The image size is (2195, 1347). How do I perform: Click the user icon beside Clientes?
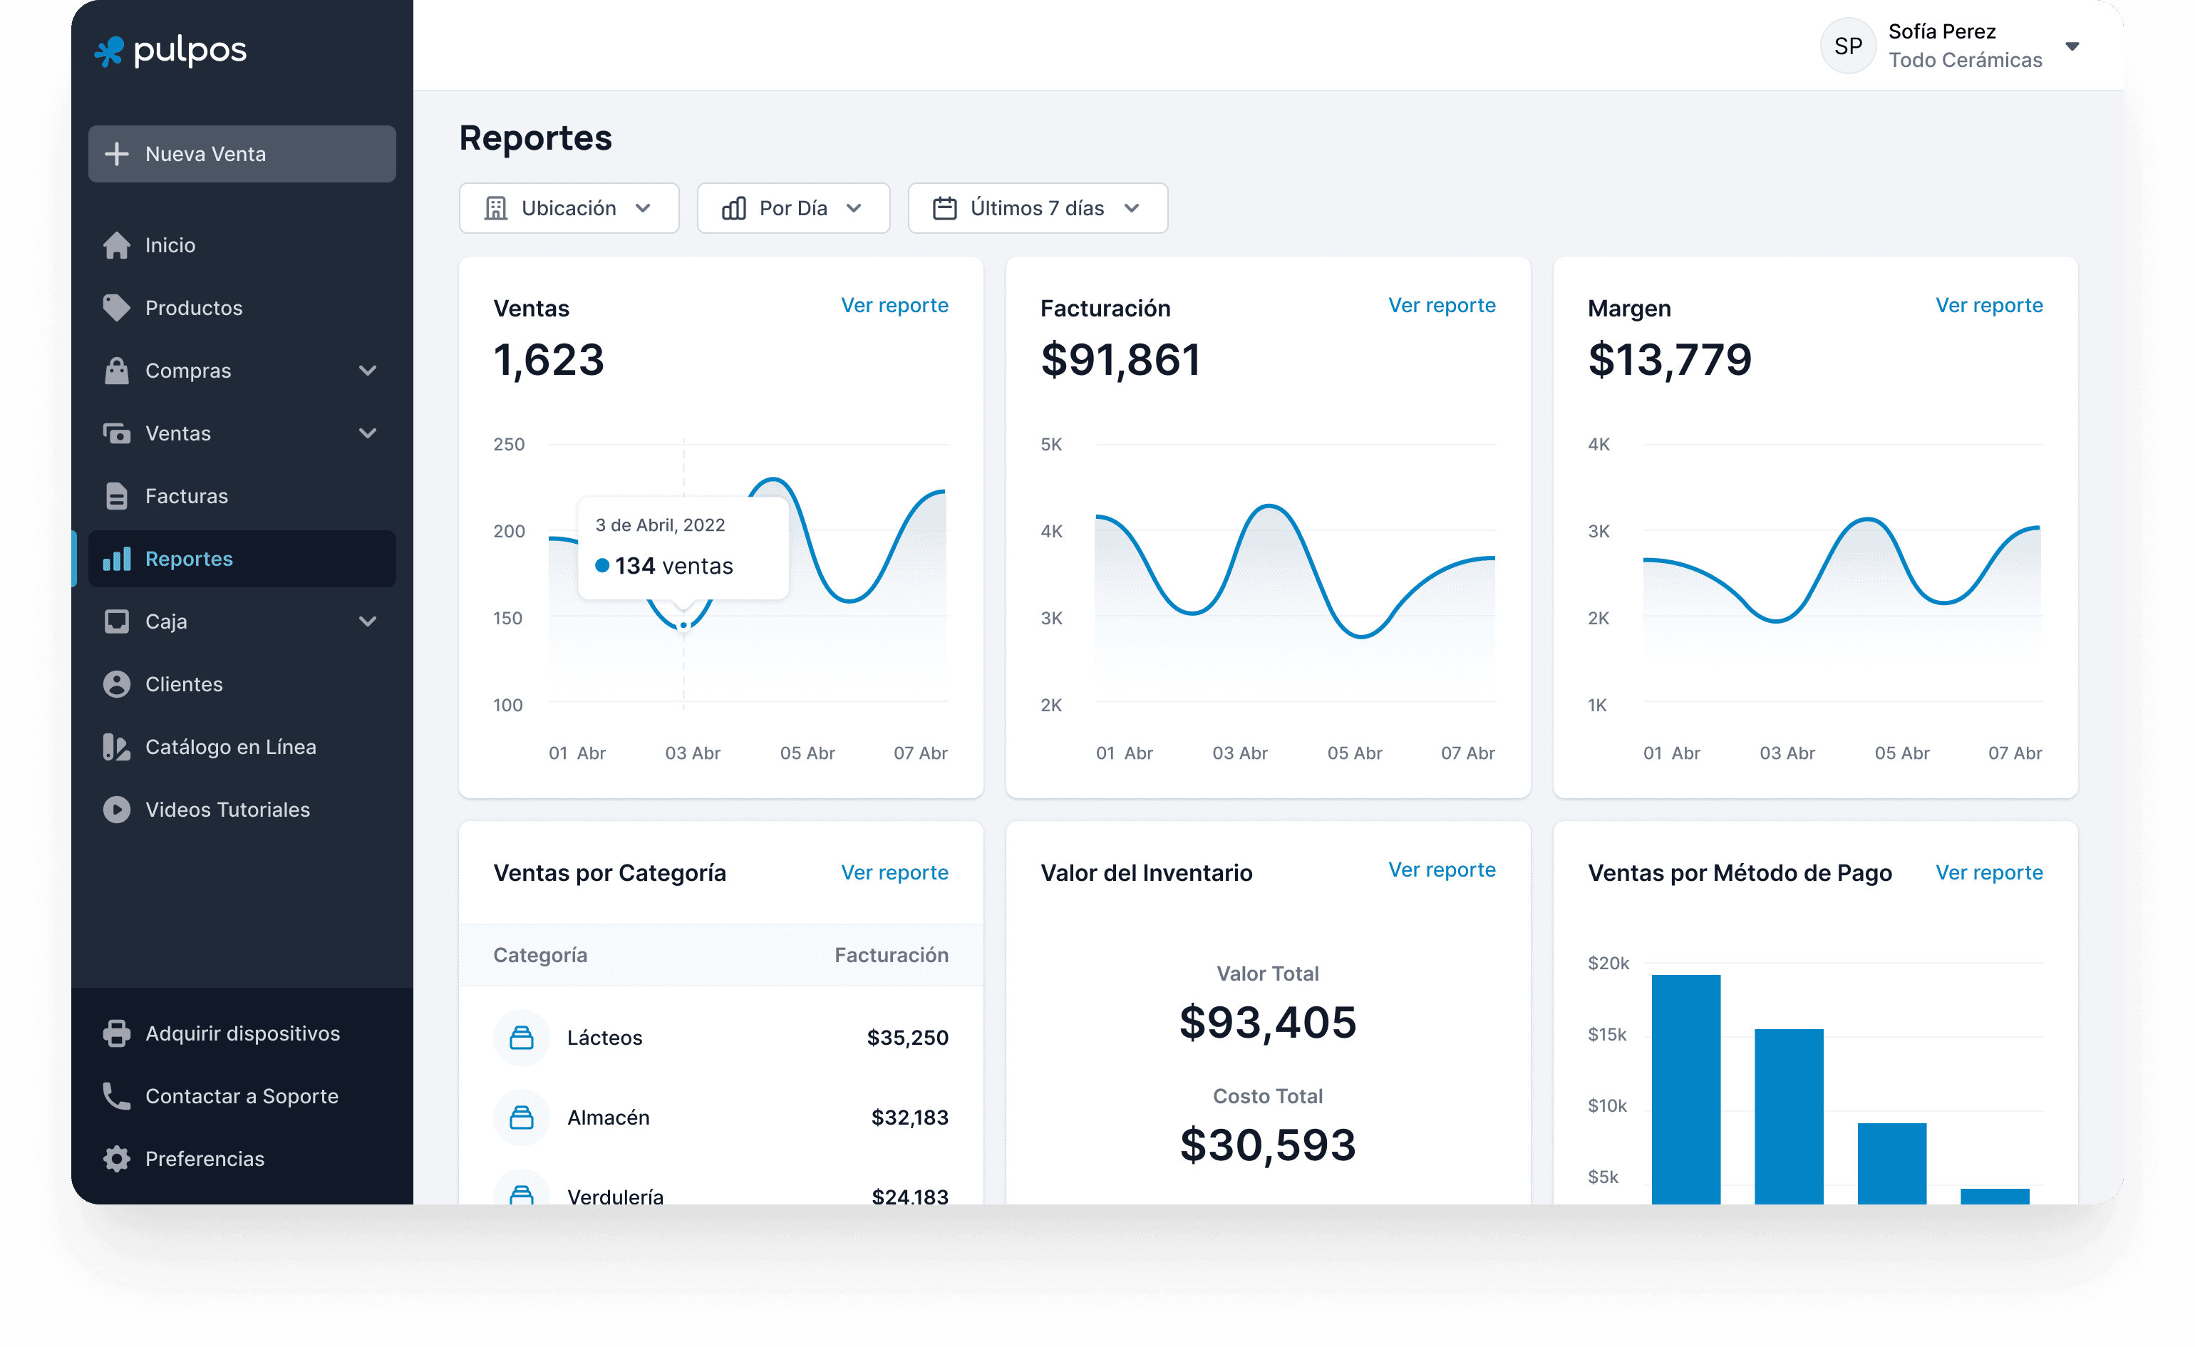click(x=117, y=684)
